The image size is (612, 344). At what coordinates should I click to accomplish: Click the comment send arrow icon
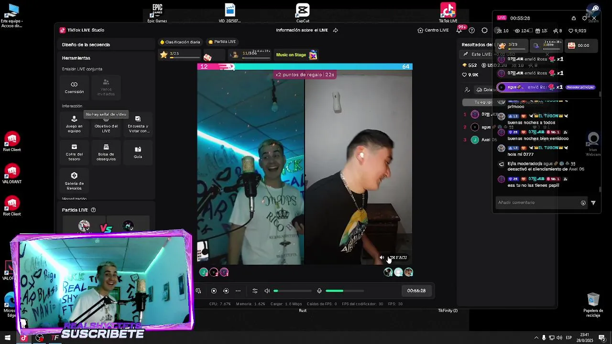click(593, 203)
